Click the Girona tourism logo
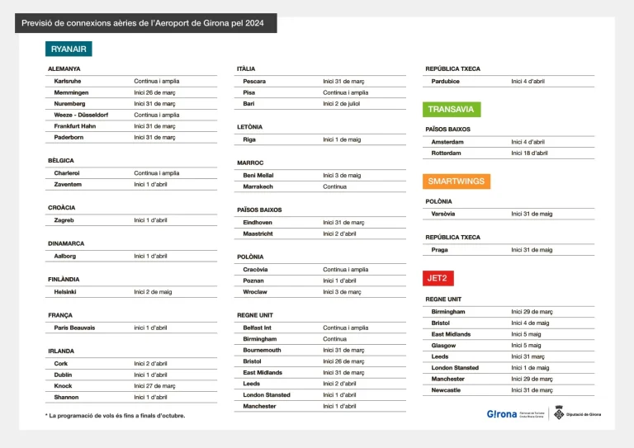Screen dimensions: 634x448 click(x=515, y=414)
